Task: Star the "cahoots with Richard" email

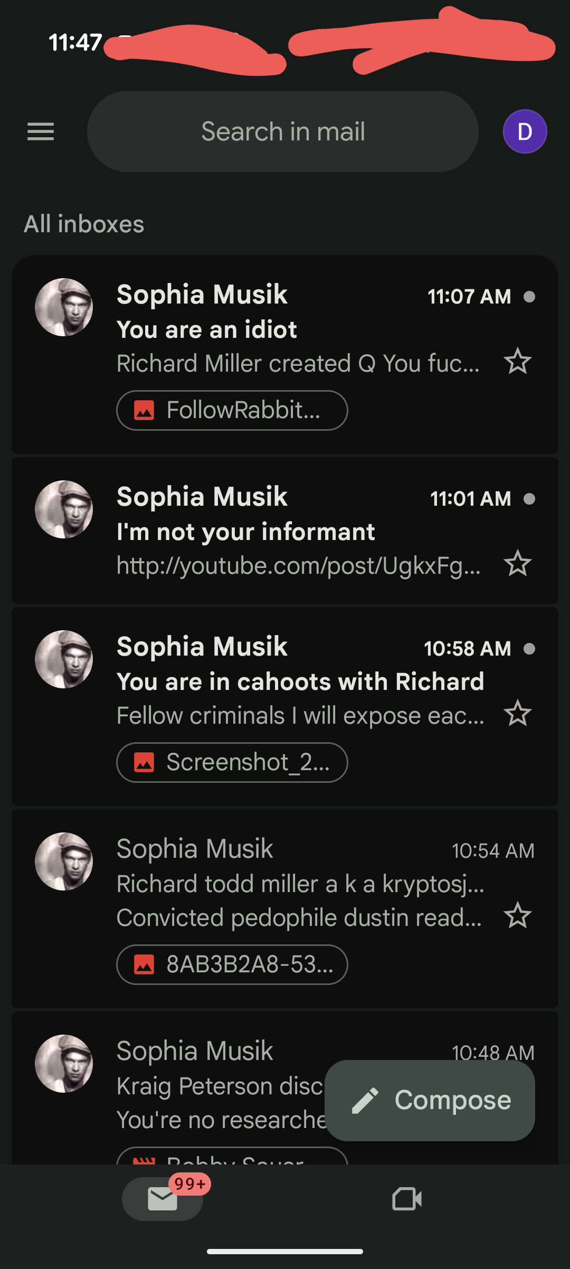Action: (x=517, y=713)
